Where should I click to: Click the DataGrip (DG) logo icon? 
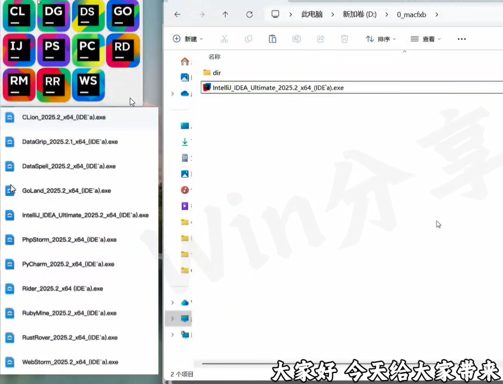pyautogui.click(x=53, y=15)
